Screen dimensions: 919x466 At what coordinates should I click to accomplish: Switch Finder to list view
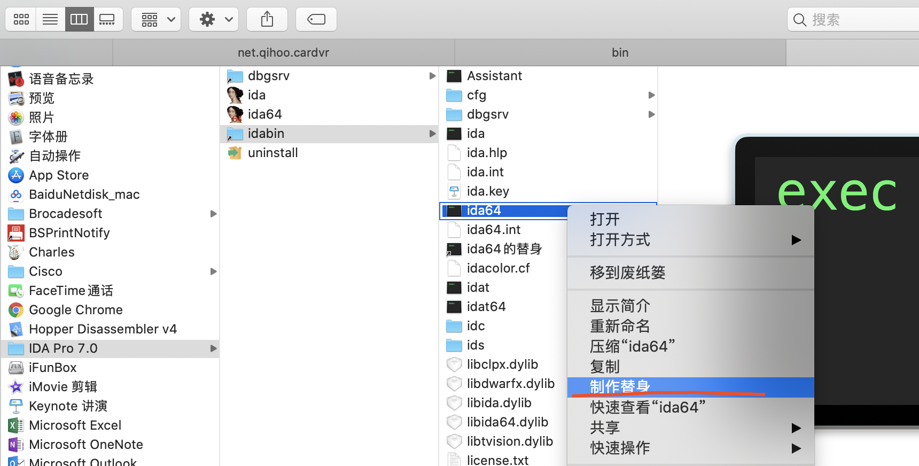(x=50, y=20)
